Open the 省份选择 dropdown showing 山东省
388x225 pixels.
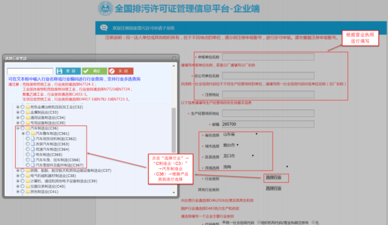point(240,134)
